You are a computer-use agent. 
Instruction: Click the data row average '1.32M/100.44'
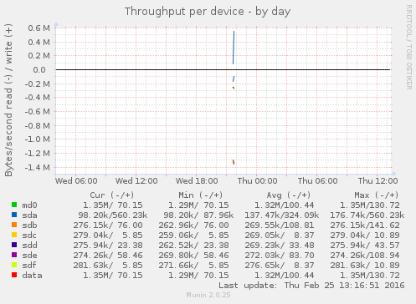coord(284,276)
